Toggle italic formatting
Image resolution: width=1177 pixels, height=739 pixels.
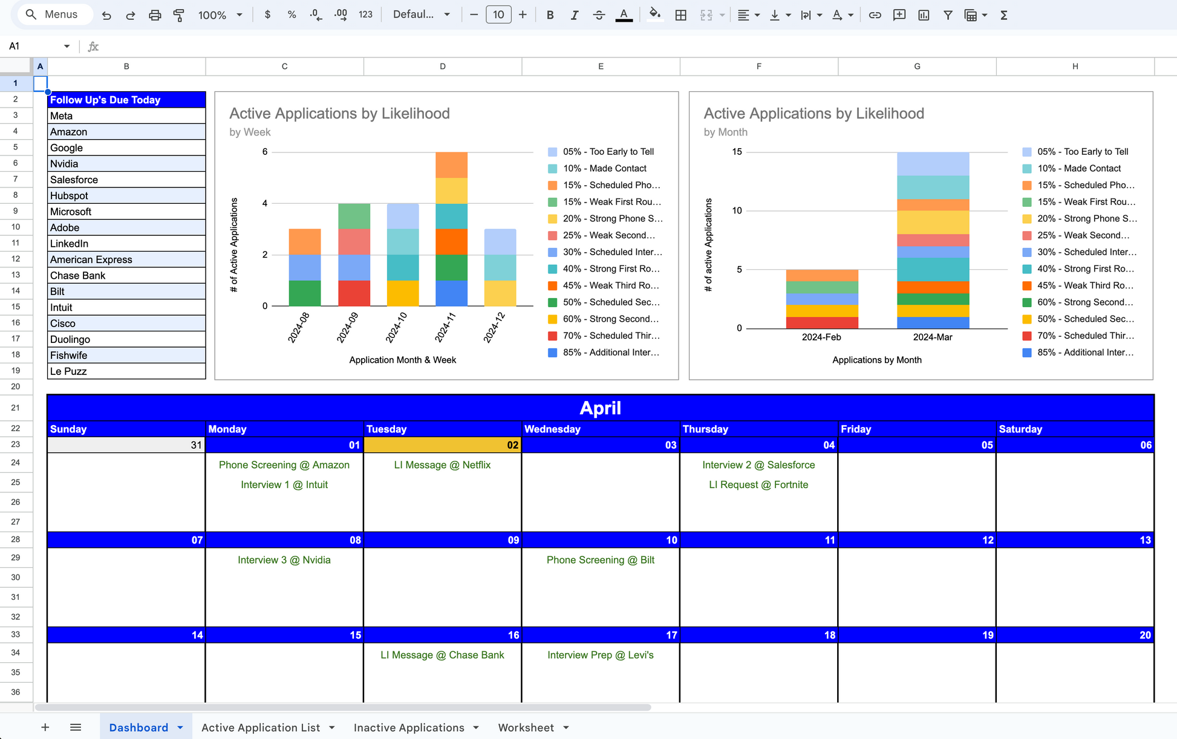click(x=574, y=15)
